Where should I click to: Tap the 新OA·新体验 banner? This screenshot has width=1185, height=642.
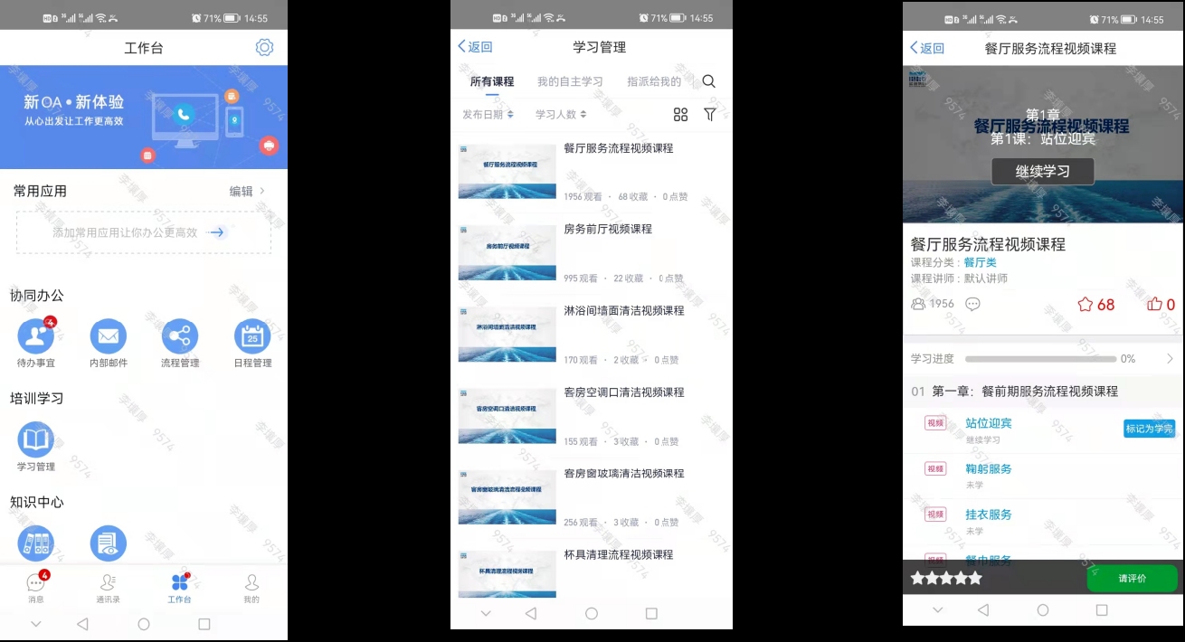(144, 118)
